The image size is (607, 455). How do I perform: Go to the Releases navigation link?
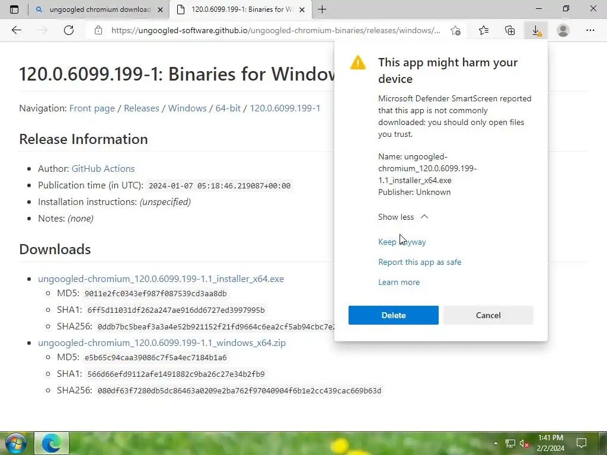pos(141,108)
